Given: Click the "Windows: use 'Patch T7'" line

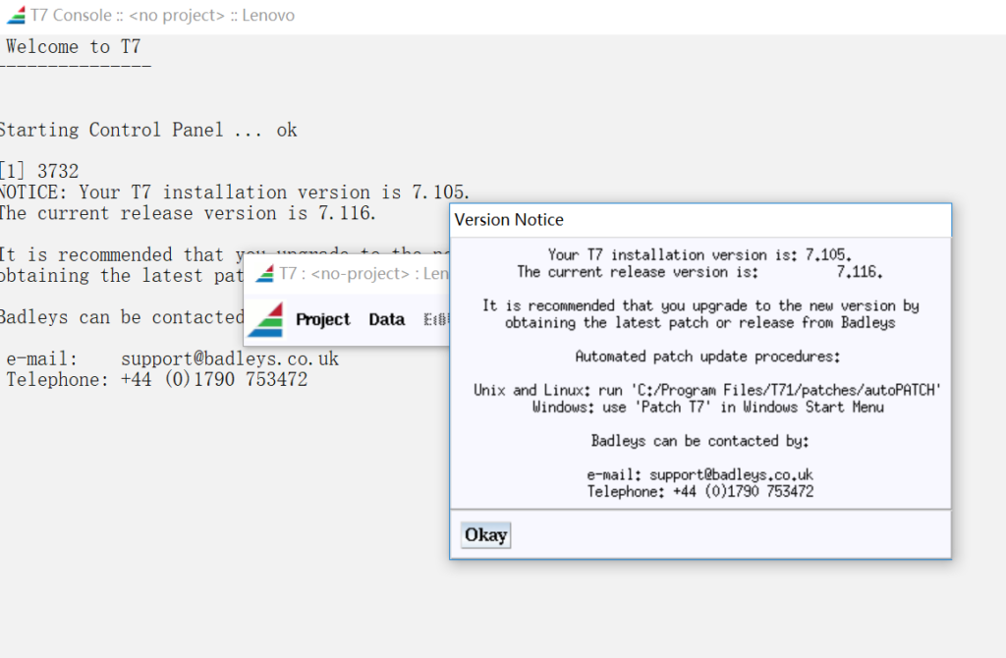Looking at the screenshot, I should click(707, 408).
